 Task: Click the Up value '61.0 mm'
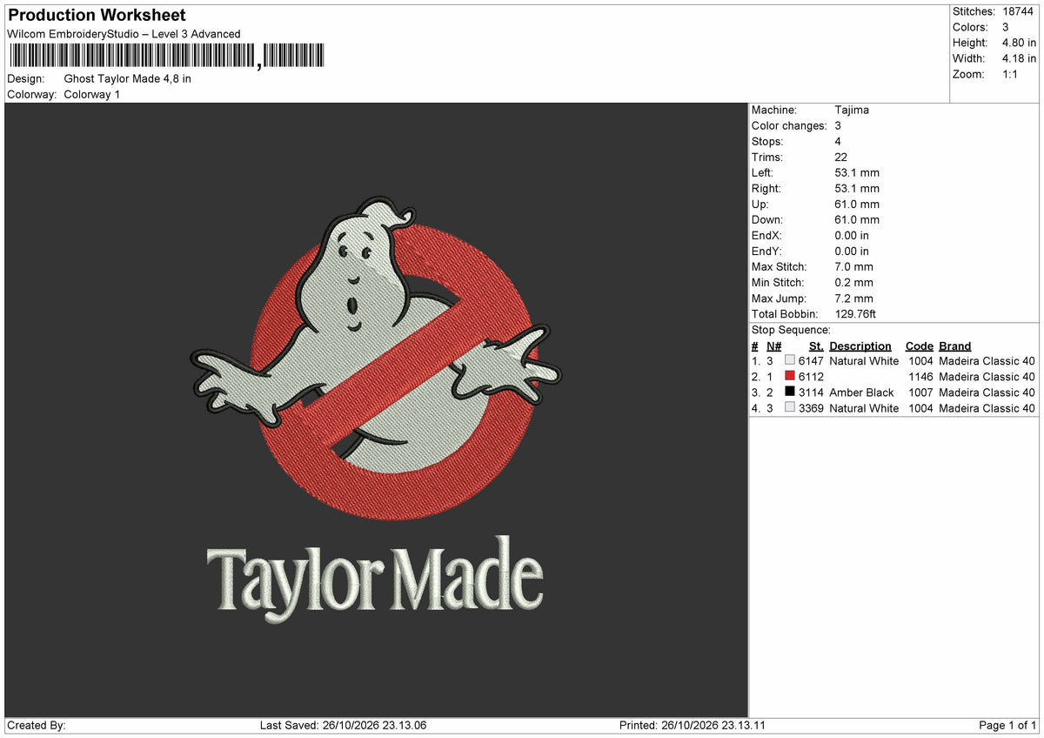pyautogui.click(x=856, y=204)
